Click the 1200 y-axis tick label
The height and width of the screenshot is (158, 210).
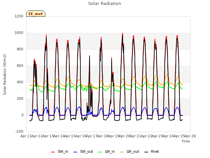(x=19, y=16)
